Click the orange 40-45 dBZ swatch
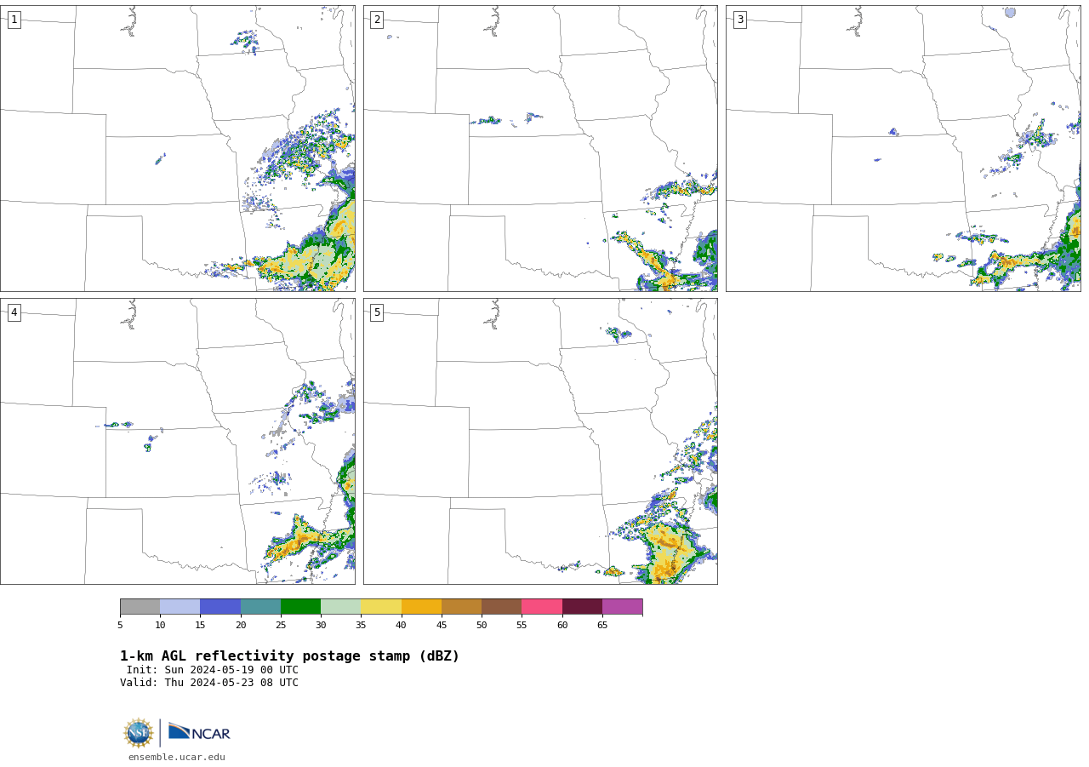 pos(421,607)
